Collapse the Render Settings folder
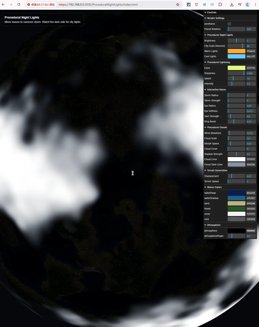The width and height of the screenshot is (259, 327). click(x=216, y=18)
